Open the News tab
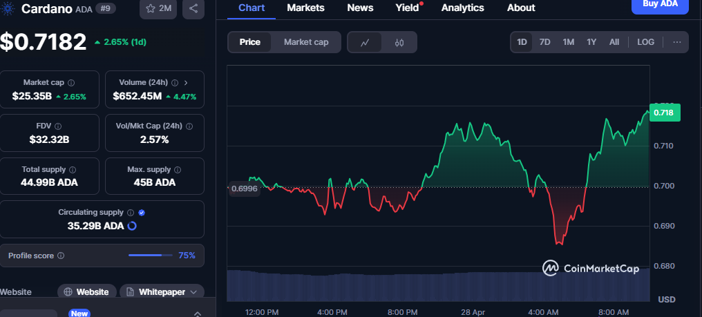Screen dimensions: 702x317 [x=360, y=8]
